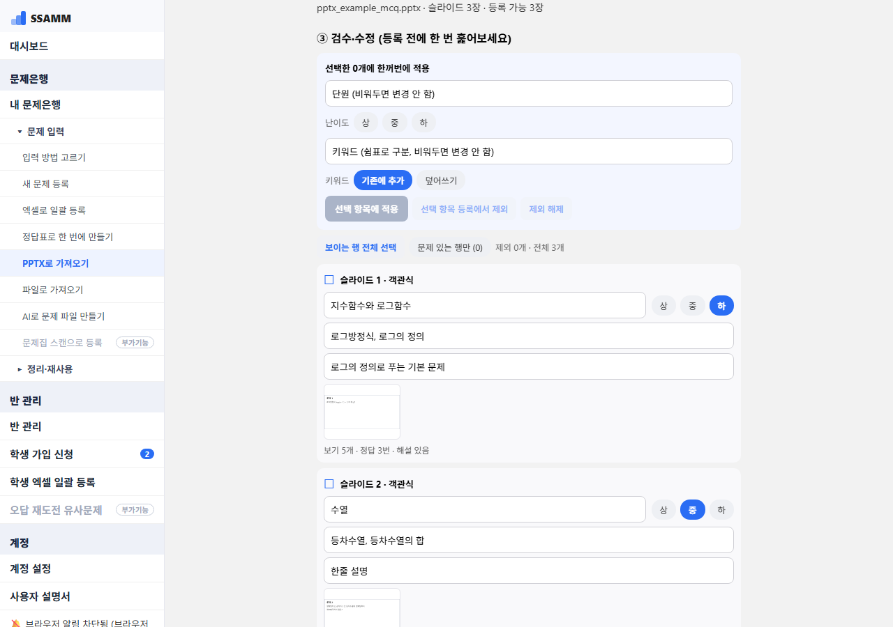Set slide 1 difficulty to 중
Screen dimensions: 893x627
[693, 306]
